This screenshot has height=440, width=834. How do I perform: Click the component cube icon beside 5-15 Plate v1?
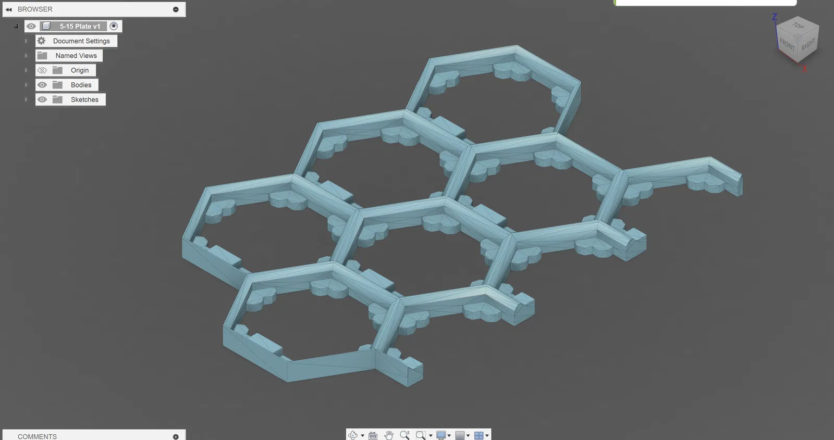coord(46,26)
